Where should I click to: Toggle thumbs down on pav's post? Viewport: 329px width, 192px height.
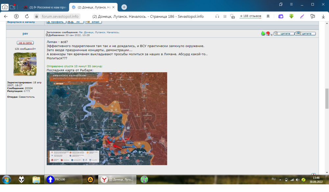pyautogui.click(x=267, y=33)
